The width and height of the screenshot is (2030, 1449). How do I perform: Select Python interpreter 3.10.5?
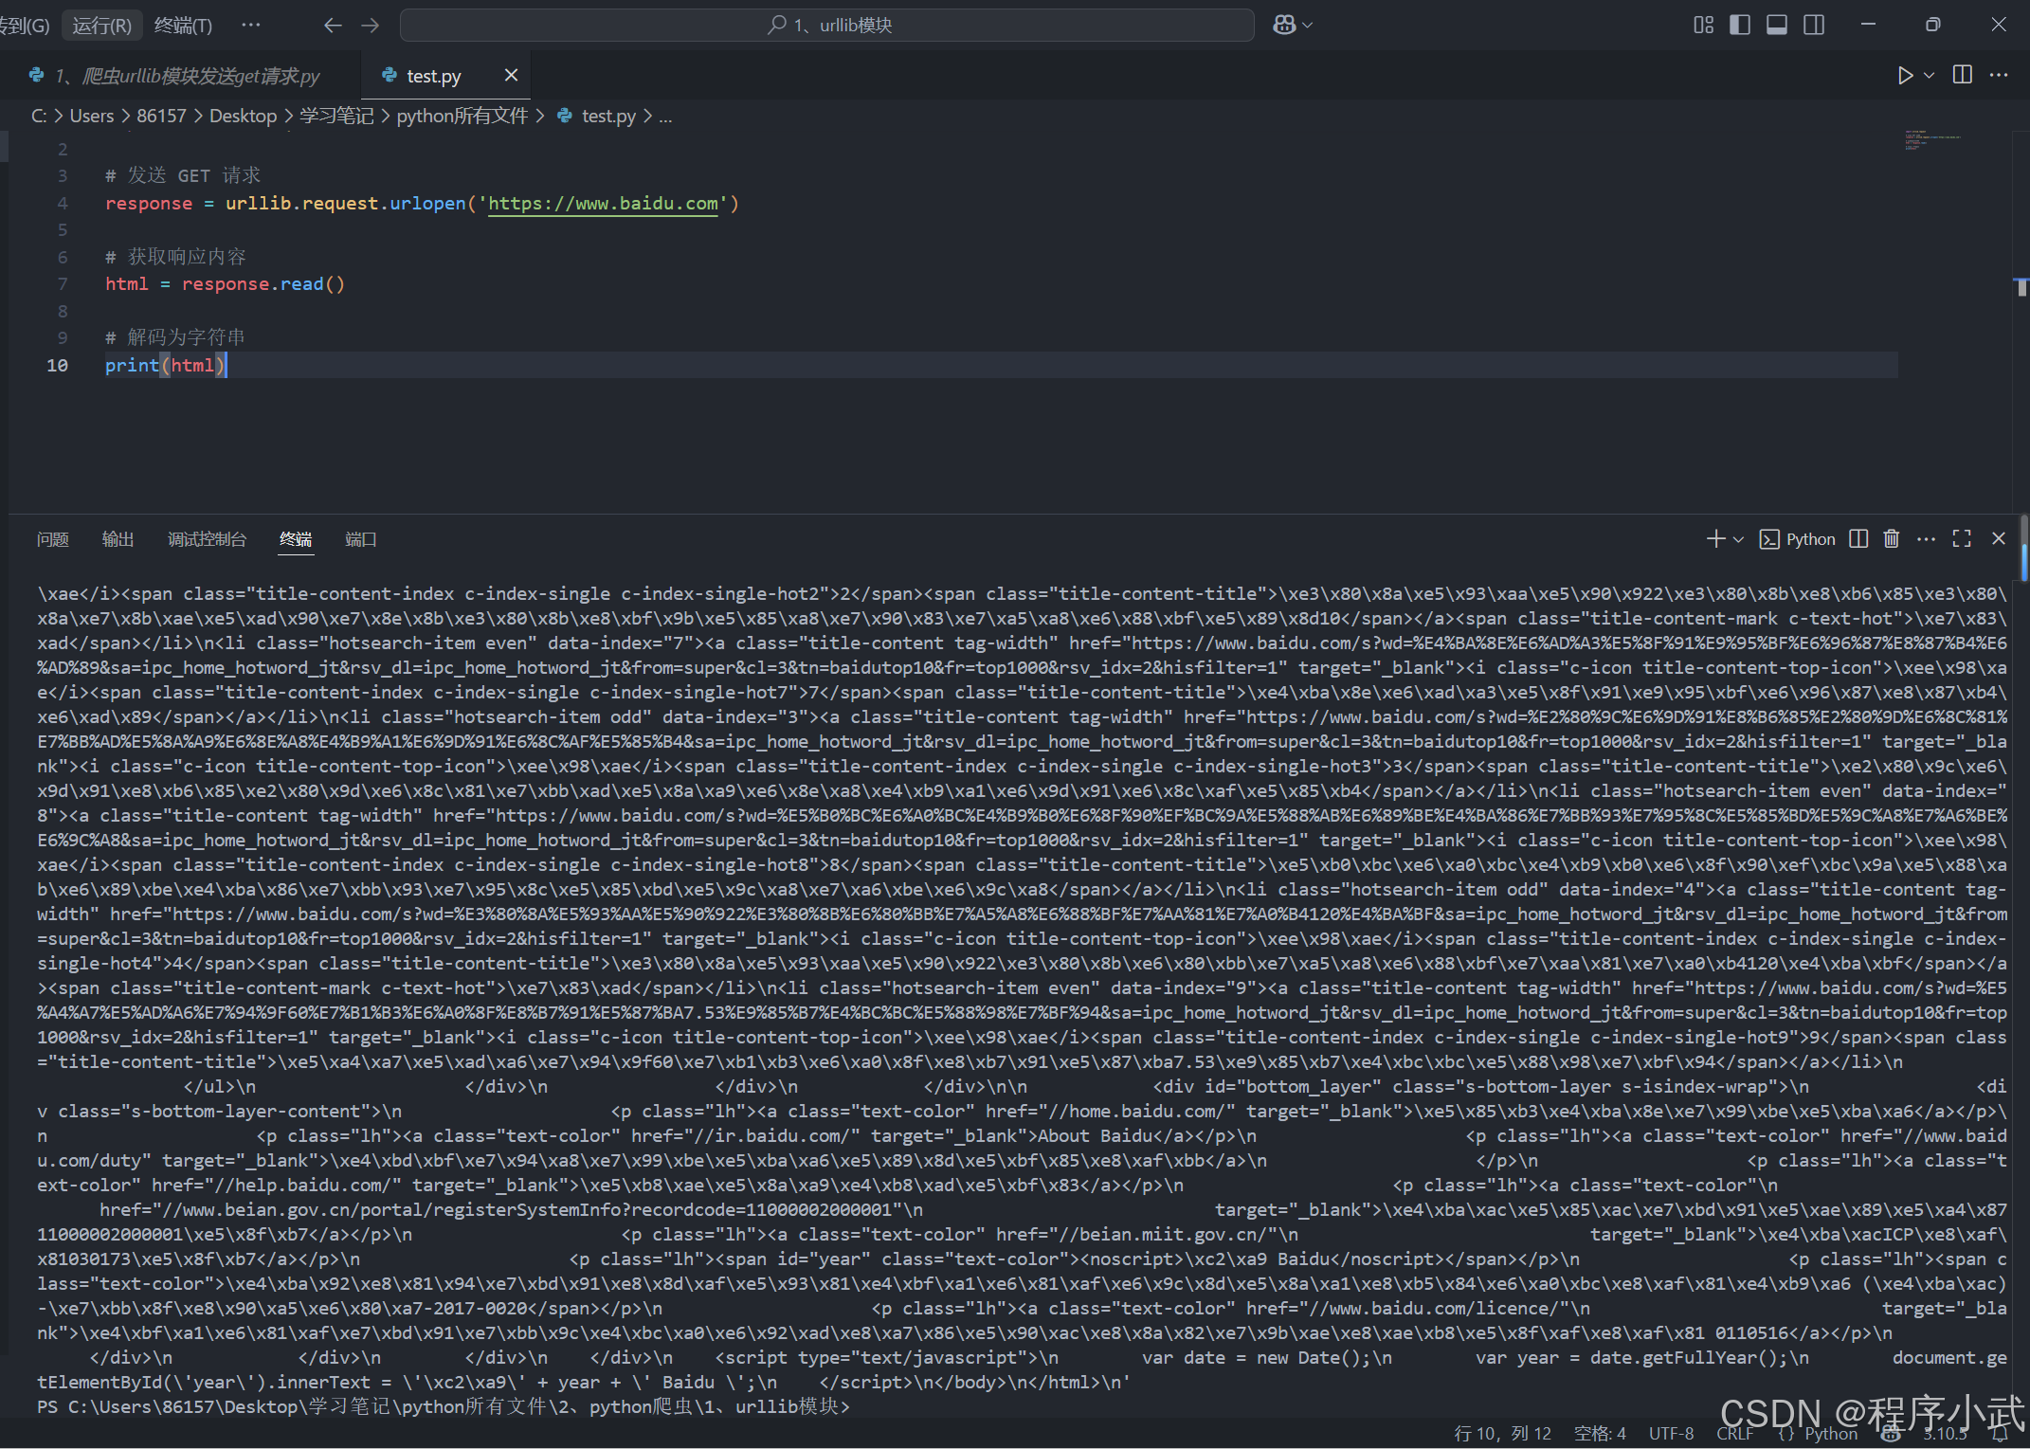1945,1434
